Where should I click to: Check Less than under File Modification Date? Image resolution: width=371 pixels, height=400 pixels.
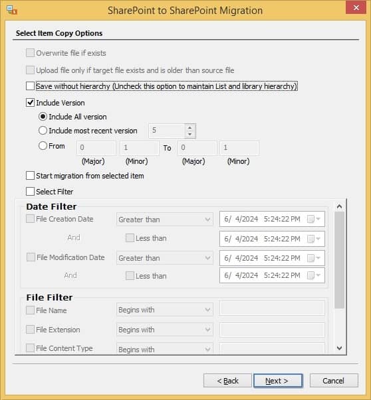130,276
